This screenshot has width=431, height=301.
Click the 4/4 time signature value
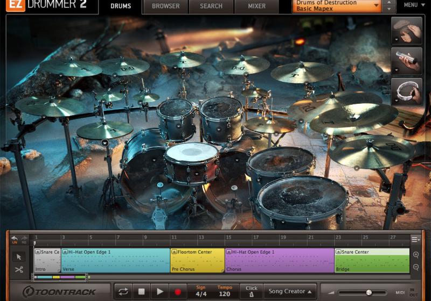(201, 294)
